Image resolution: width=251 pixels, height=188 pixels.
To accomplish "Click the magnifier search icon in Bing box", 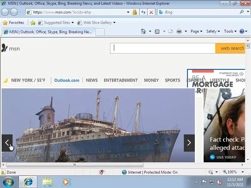I will (x=242, y=12).
